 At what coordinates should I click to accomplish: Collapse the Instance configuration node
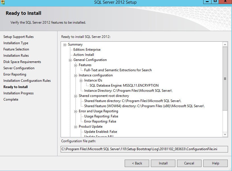tap(76, 76)
